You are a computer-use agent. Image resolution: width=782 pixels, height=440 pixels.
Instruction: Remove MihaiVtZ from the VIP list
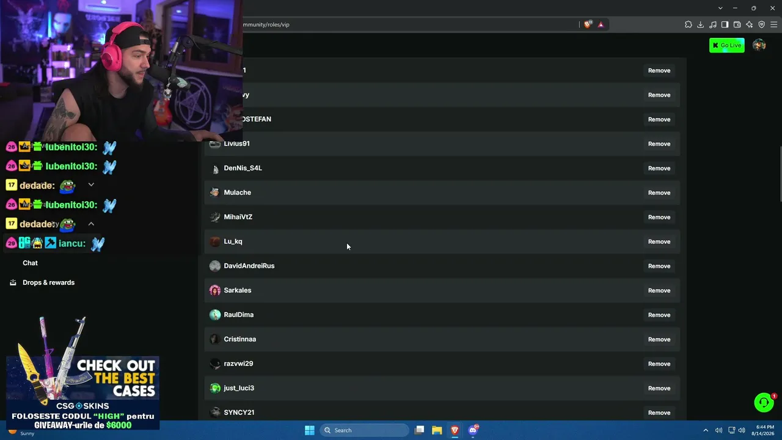click(659, 217)
